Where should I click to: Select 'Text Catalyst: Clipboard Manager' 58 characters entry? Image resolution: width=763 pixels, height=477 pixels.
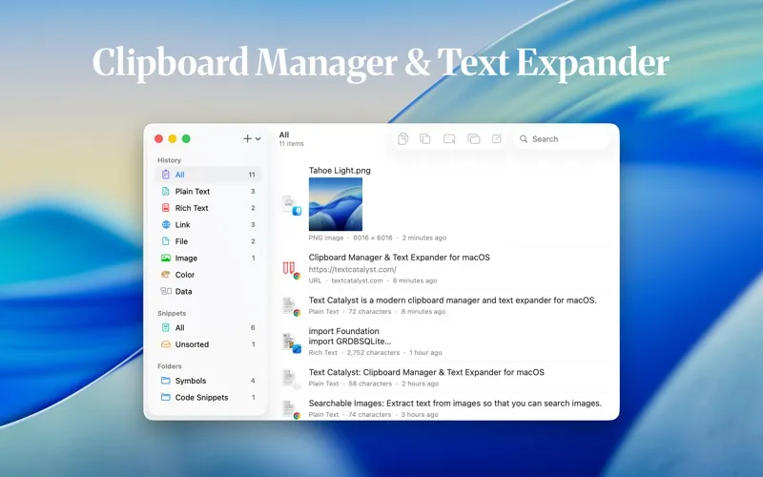(x=444, y=377)
